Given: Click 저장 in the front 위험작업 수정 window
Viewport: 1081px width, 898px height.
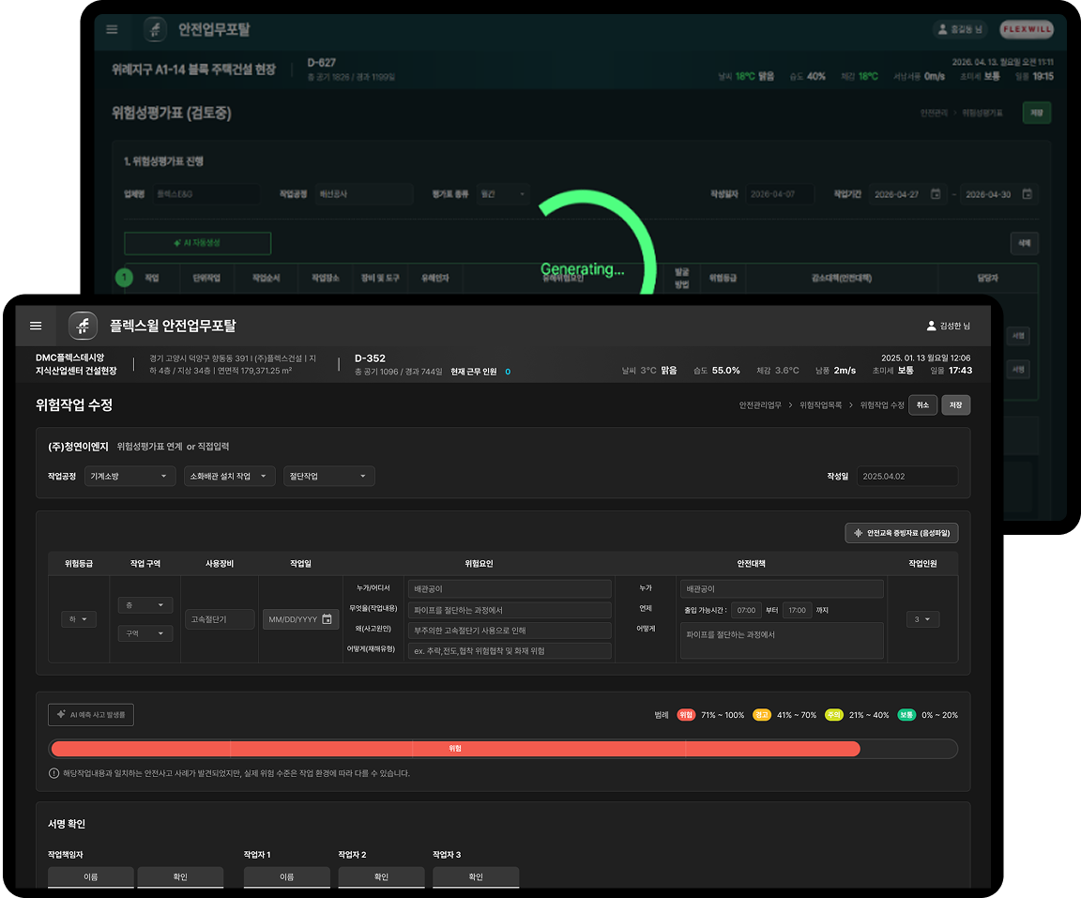Looking at the screenshot, I should coord(955,405).
